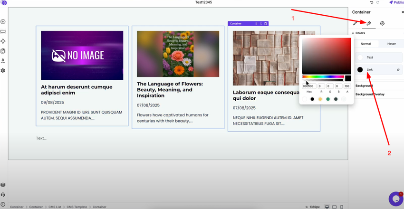Click the undo arrow in top bar

click(x=372, y=2)
